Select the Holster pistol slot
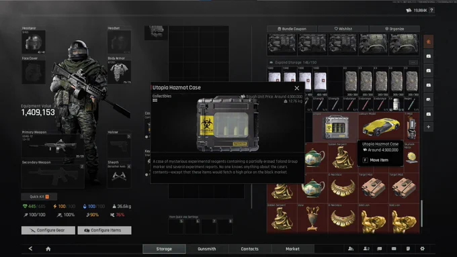Viewport: 457px width, 257px height. [x=119, y=146]
